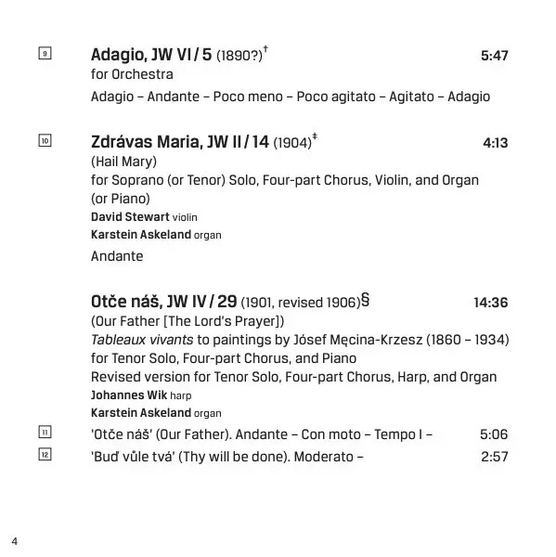
Task: Click David Stewart violin credit
Action: 144,216
